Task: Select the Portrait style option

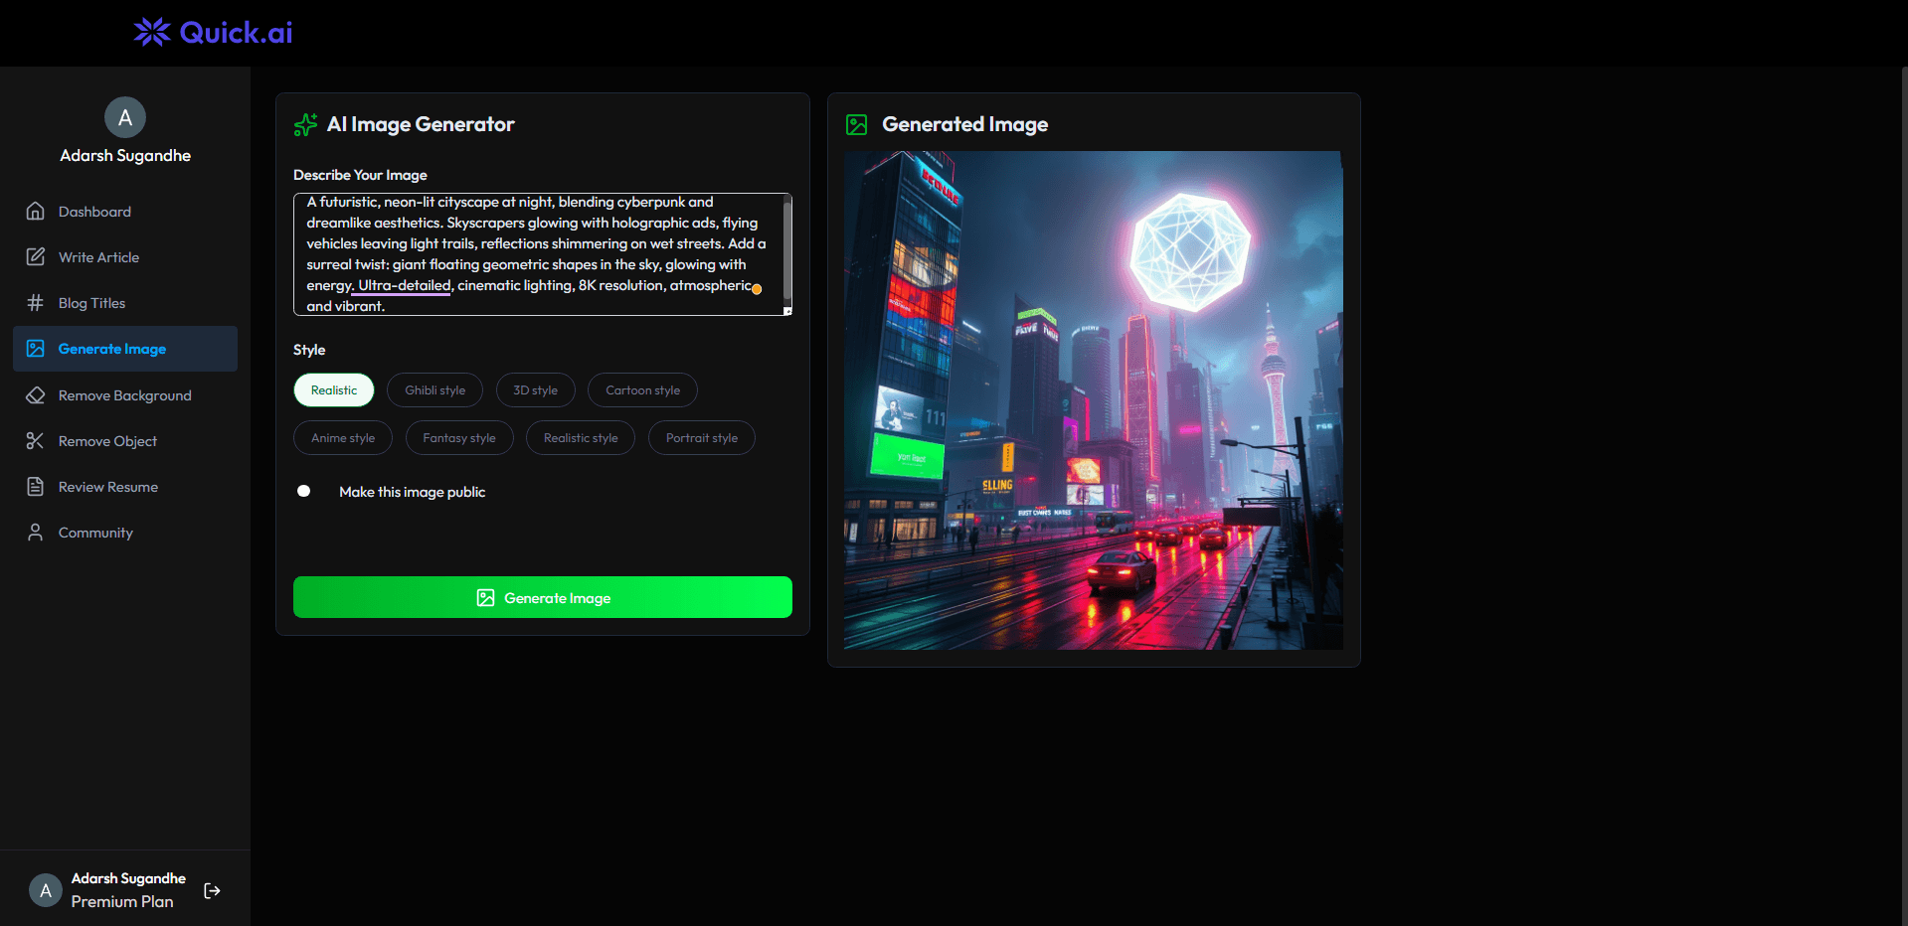Action: (701, 437)
